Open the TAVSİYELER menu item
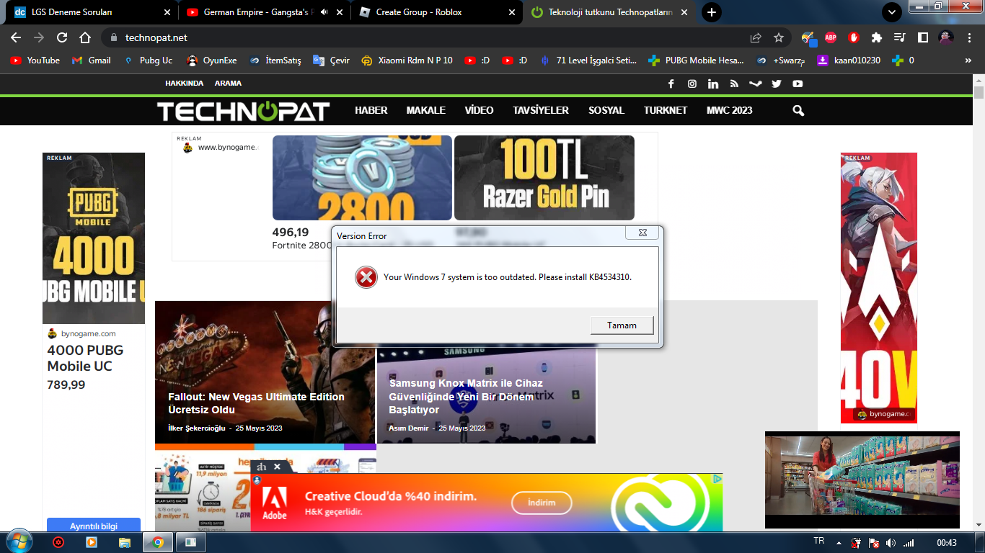This screenshot has height=553, width=985. point(541,110)
